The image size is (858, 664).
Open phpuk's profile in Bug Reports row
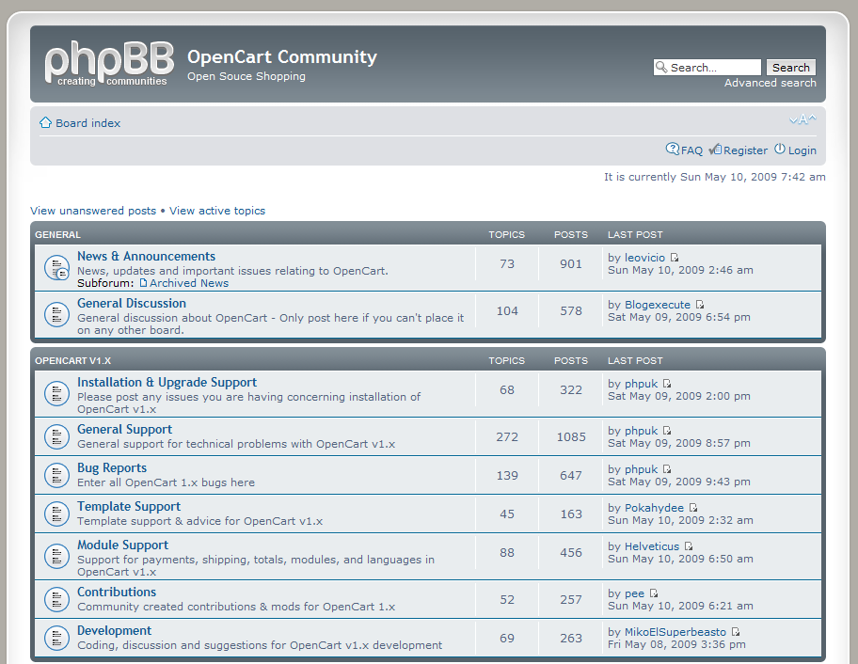coord(641,469)
